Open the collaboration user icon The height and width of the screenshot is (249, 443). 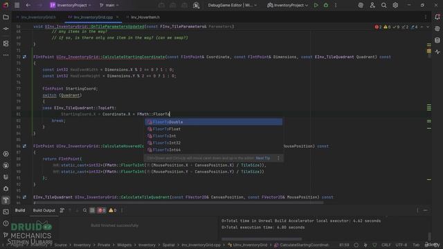372,5
